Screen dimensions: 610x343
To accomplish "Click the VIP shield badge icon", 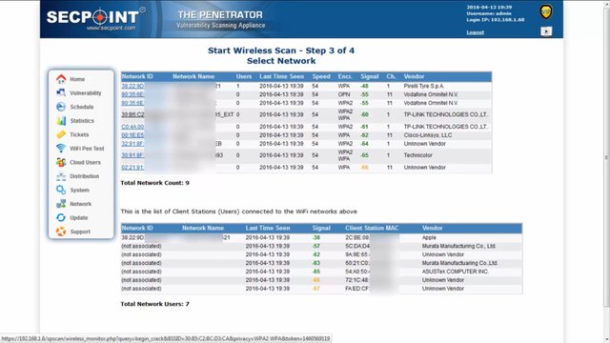I will click(546, 12).
